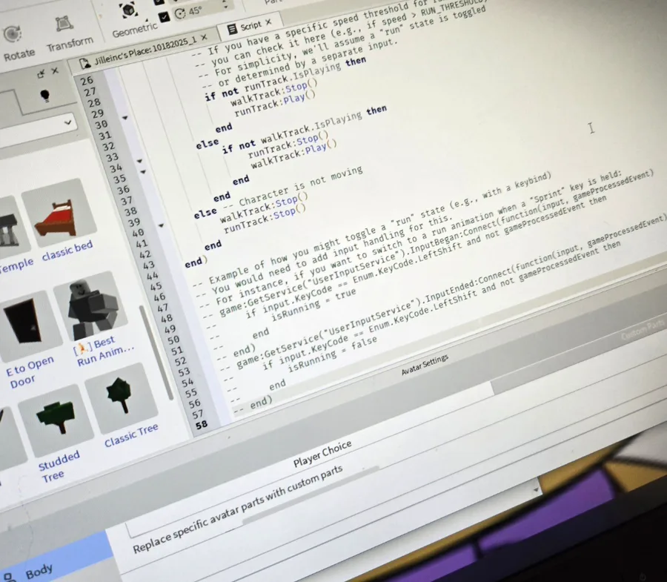Select the classic bed thumbnail
Viewport: 667px width, 582px height.
58,214
